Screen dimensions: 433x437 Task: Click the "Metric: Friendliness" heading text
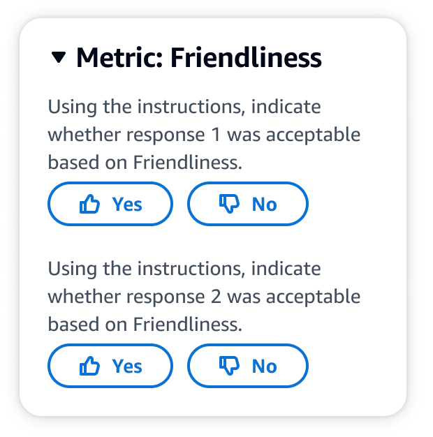[x=198, y=57]
